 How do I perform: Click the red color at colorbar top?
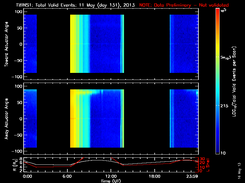[217, 12]
